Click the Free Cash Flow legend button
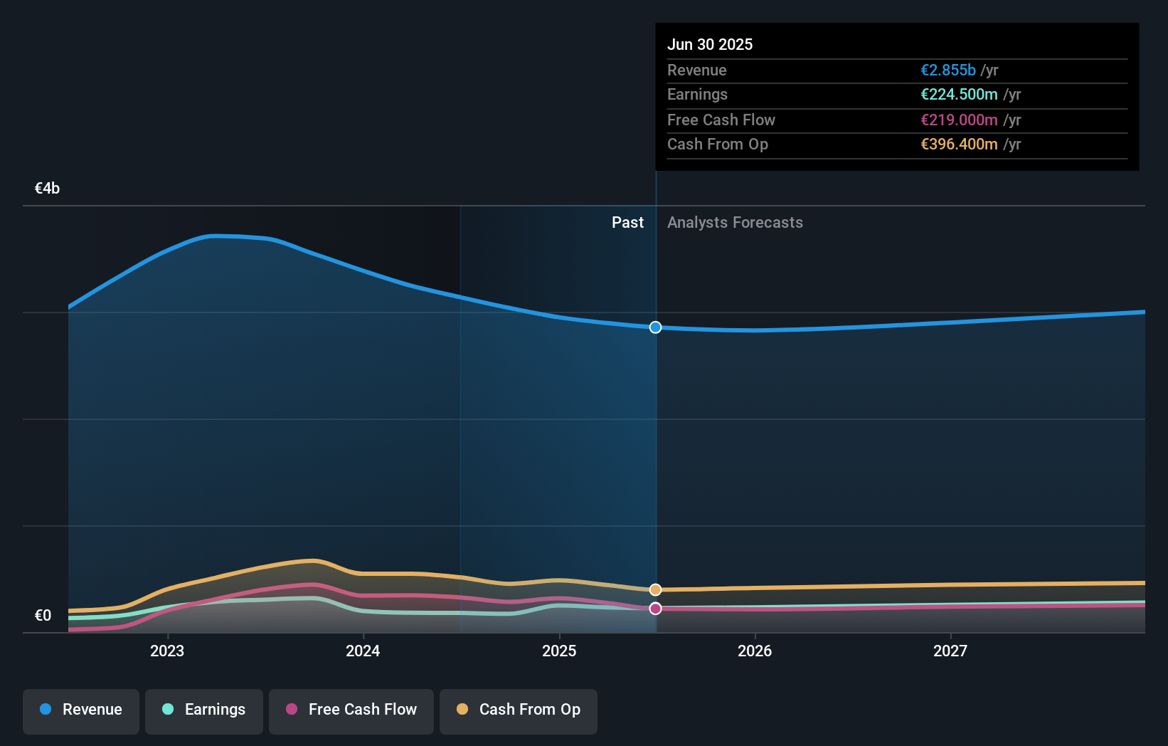 pos(351,710)
